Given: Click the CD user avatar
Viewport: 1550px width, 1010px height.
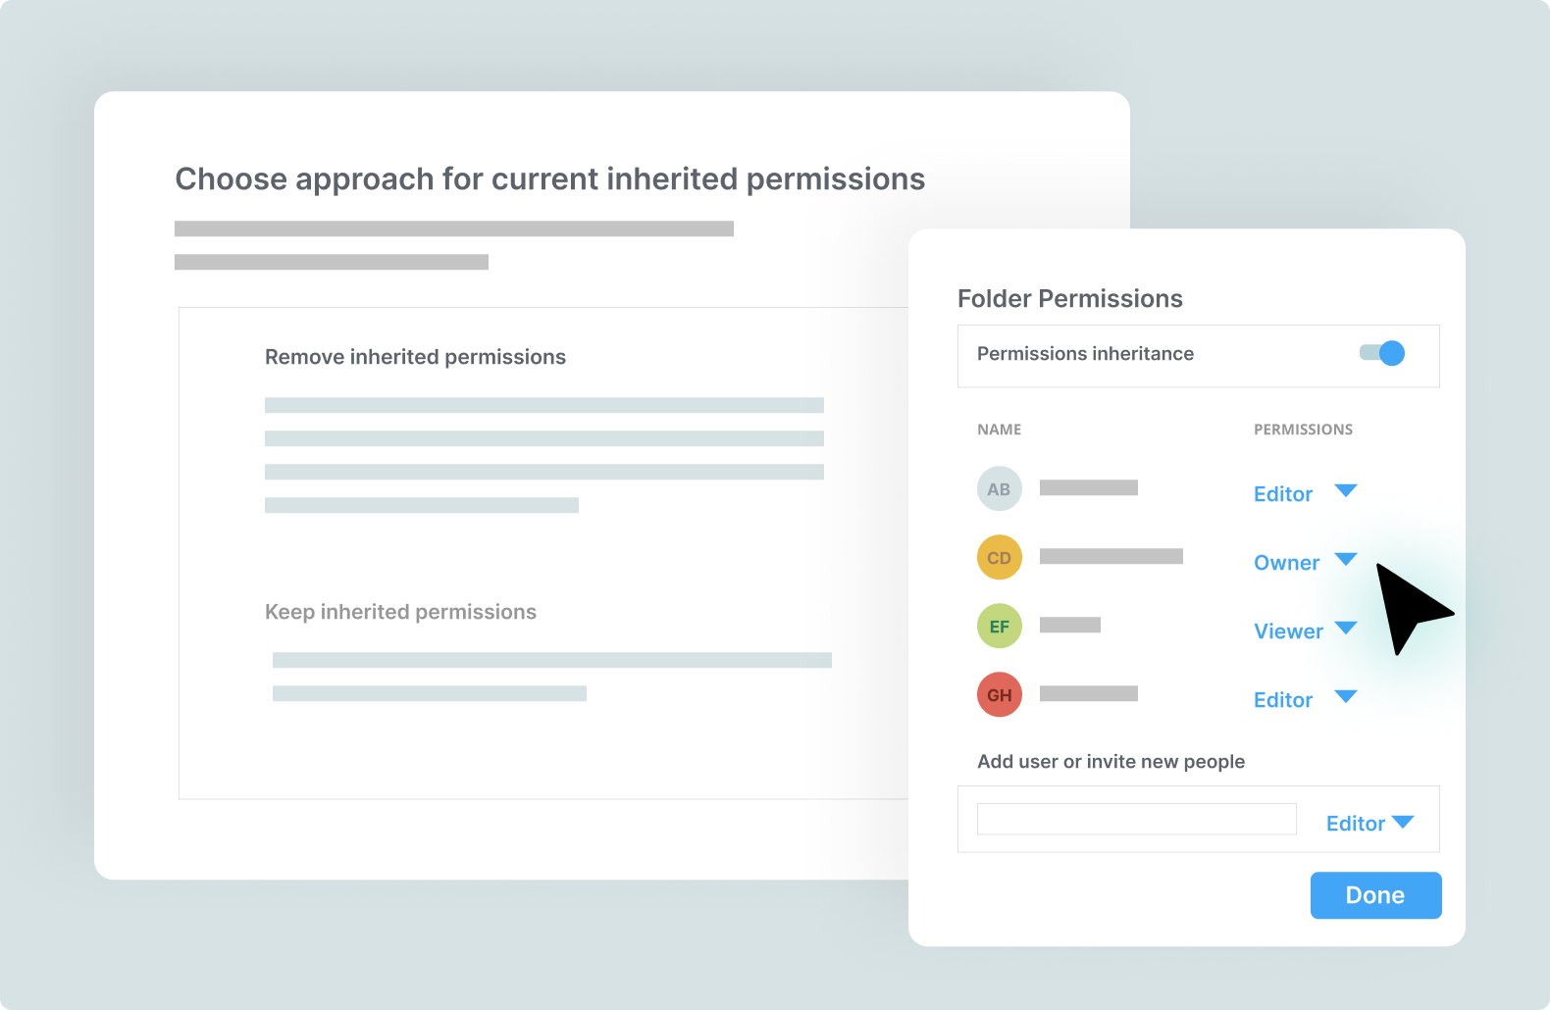Looking at the screenshot, I should pyautogui.click(x=999, y=558).
